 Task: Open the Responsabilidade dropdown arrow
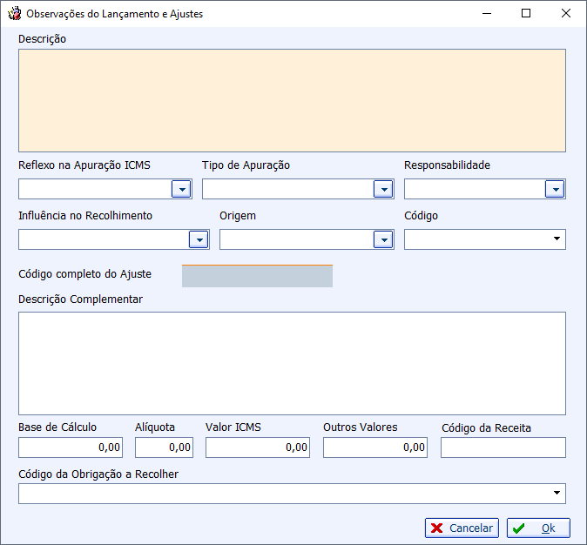click(555, 189)
